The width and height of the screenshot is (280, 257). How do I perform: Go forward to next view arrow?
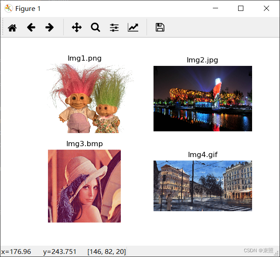[49, 27]
